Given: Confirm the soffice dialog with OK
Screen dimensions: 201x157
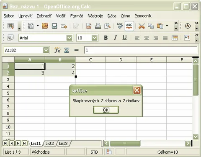Looking at the screenshot, I should click(x=106, y=110).
